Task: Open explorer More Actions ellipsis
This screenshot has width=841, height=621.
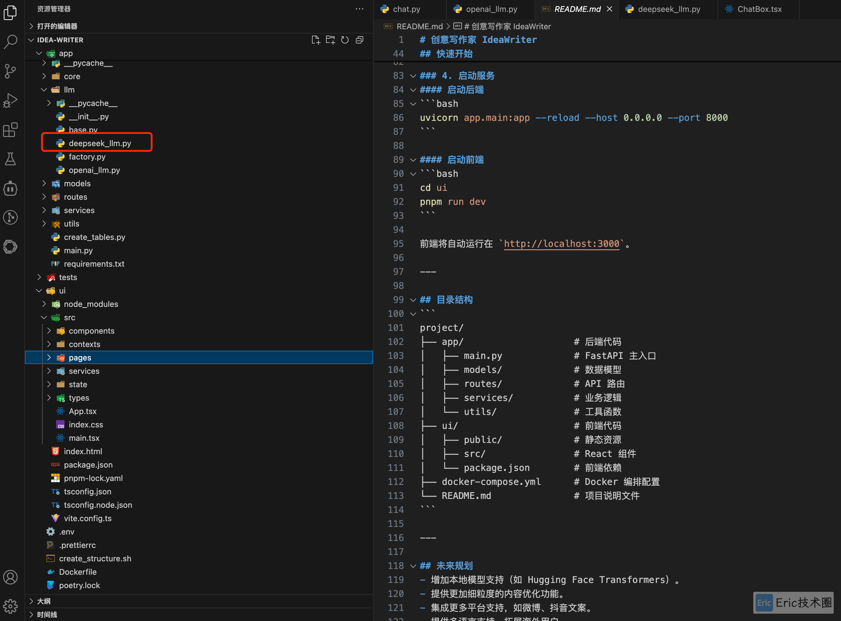Action: point(360,9)
